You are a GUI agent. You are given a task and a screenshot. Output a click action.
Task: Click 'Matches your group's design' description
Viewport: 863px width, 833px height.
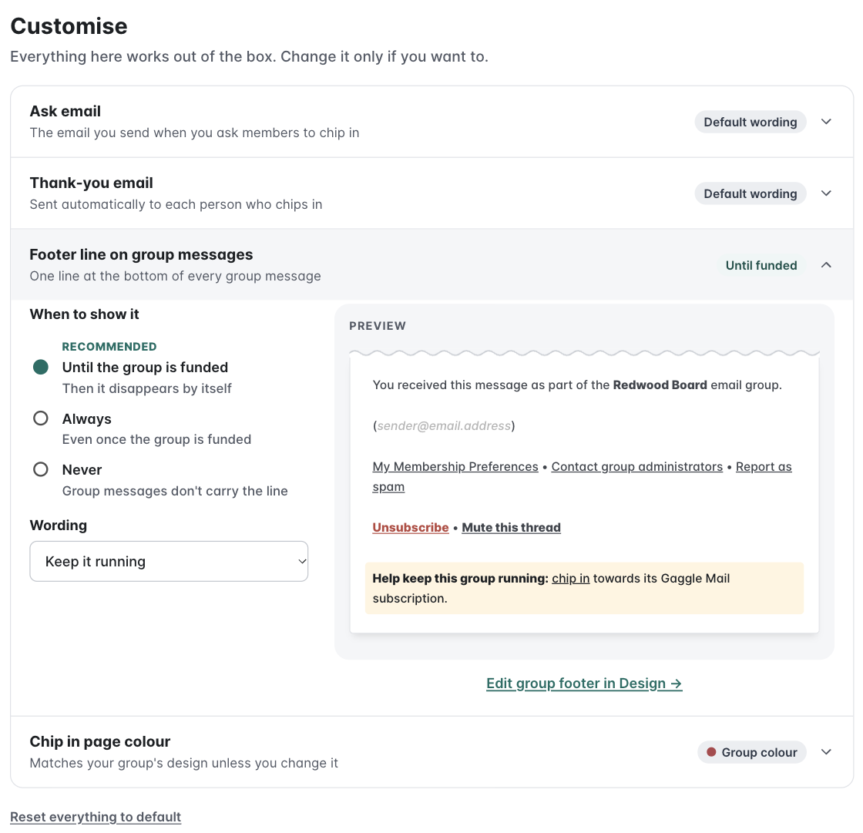(x=184, y=763)
